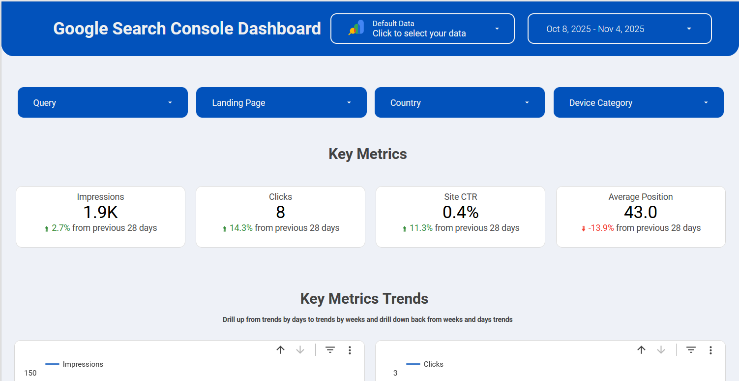Select the Average Position scorecard

pyautogui.click(x=640, y=216)
